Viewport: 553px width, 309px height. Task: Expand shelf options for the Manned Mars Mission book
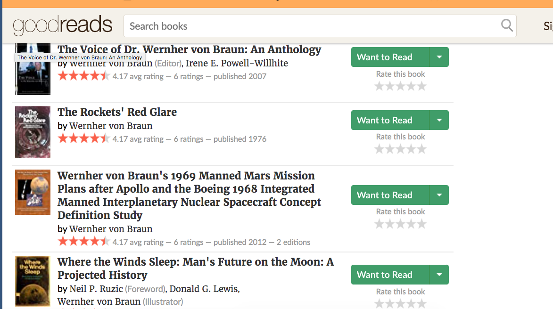tap(439, 195)
